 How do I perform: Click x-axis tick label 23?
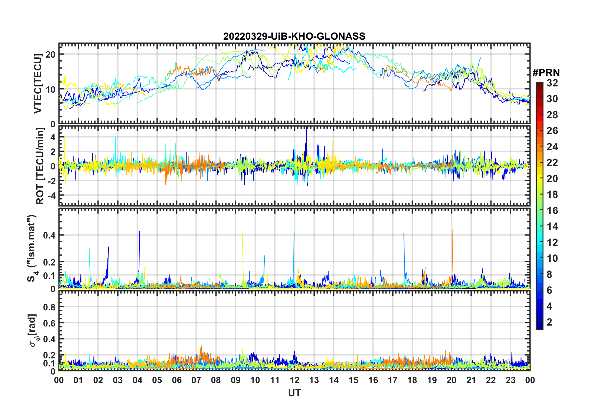[x=510, y=380]
